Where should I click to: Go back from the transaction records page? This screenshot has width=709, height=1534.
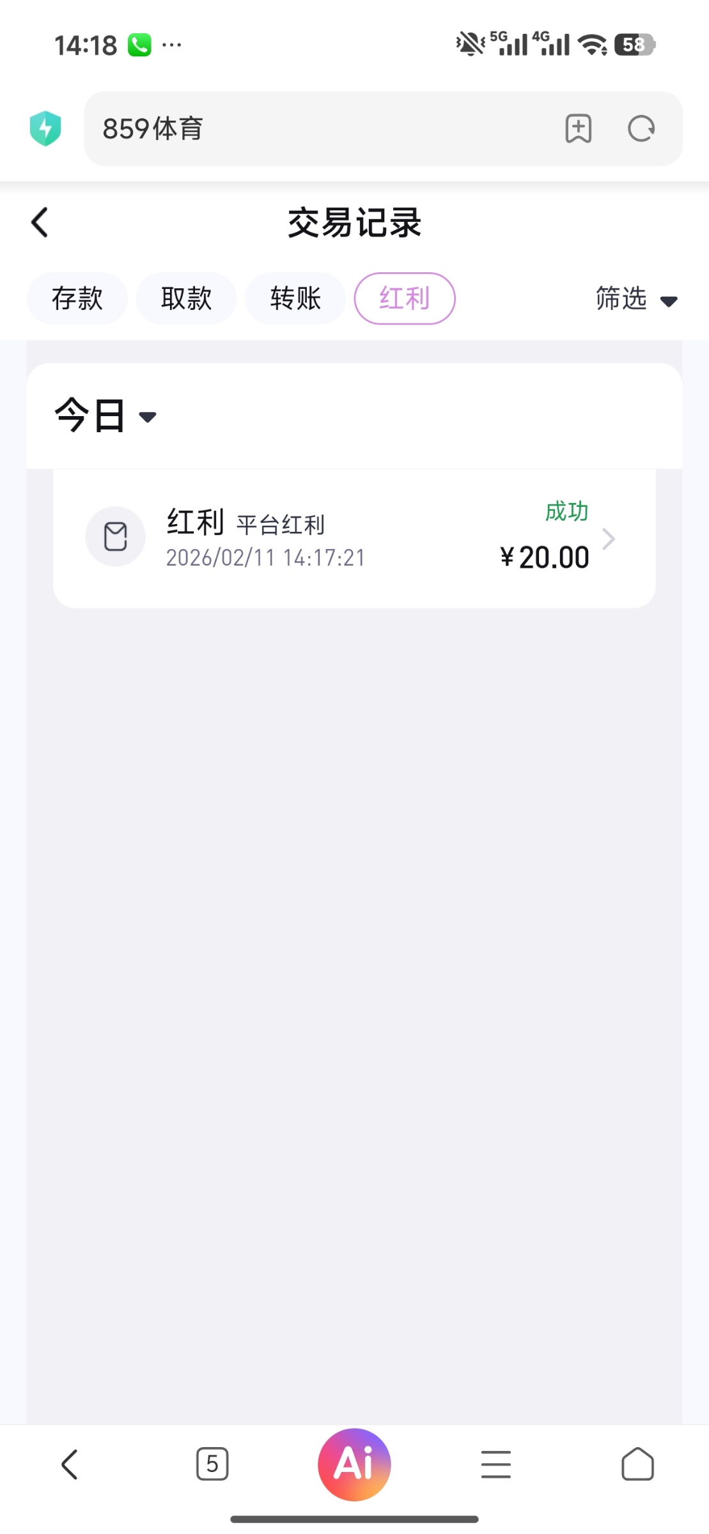40,222
